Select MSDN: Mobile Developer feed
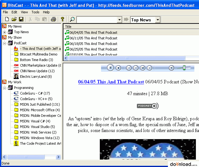 (40, 116)
